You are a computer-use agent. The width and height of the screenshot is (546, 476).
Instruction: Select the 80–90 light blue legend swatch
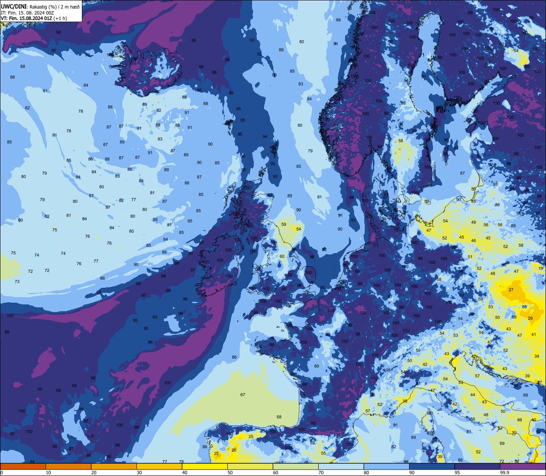(386, 466)
